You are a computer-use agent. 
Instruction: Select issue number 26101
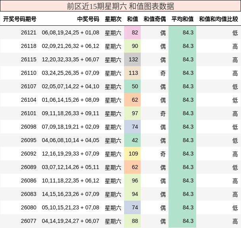click(x=29, y=113)
